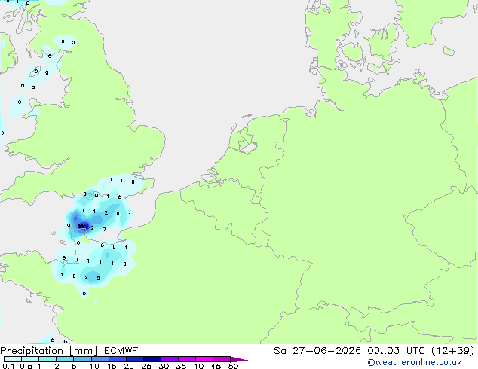Viewport: 478px width, 369px height.
Task: Click the 20 to 25 mm dark blue swatch
Action: pos(134,359)
